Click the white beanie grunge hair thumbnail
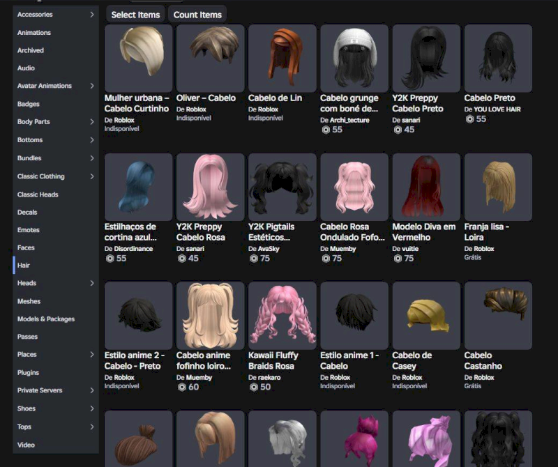Viewport: 558px width, 467px height. [x=354, y=59]
